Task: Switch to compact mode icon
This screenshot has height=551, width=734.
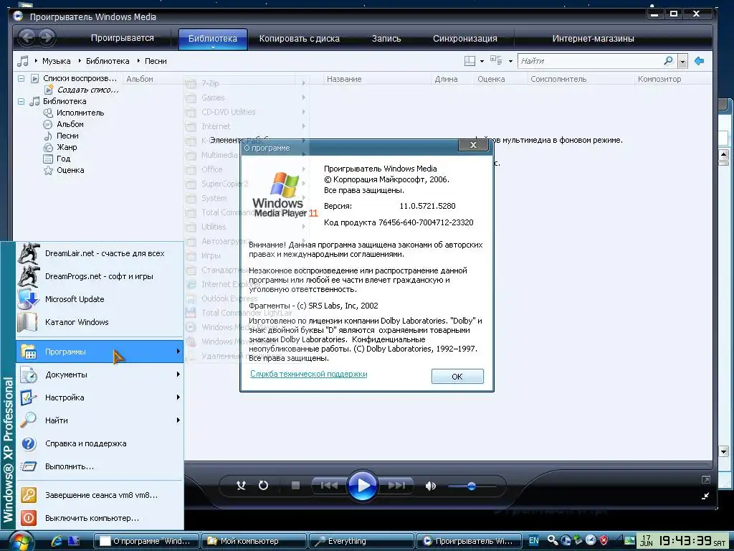Action: point(705,496)
